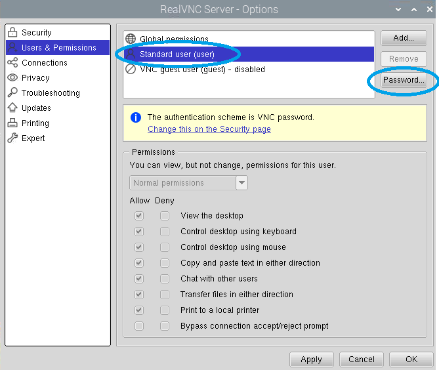Click the Troubleshooting magnifier icon
This screenshot has width=439, height=370.
tap(12, 92)
